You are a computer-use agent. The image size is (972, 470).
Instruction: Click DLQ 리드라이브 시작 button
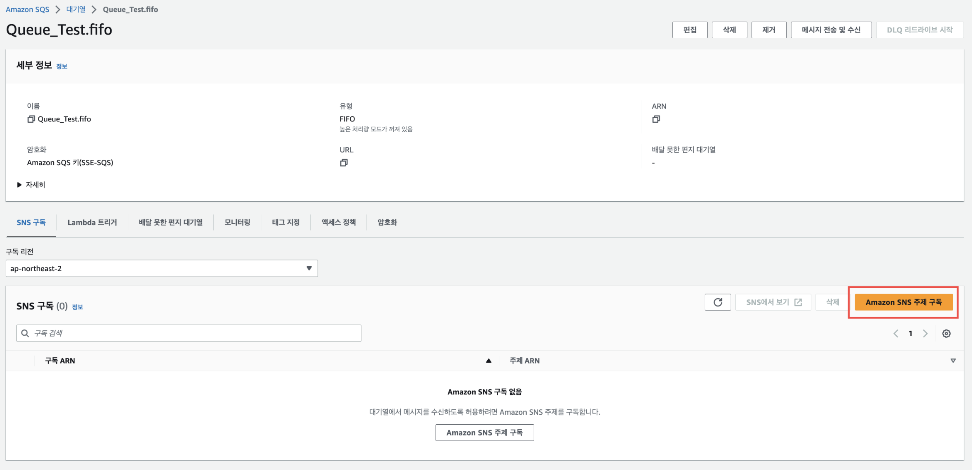tap(920, 30)
